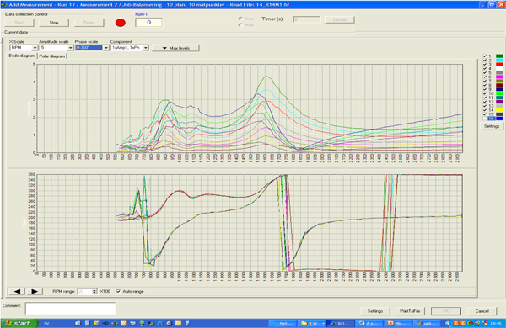The width and height of the screenshot is (506, 328).
Task: Open the Amplitude scale dropdown
Action: [70, 48]
